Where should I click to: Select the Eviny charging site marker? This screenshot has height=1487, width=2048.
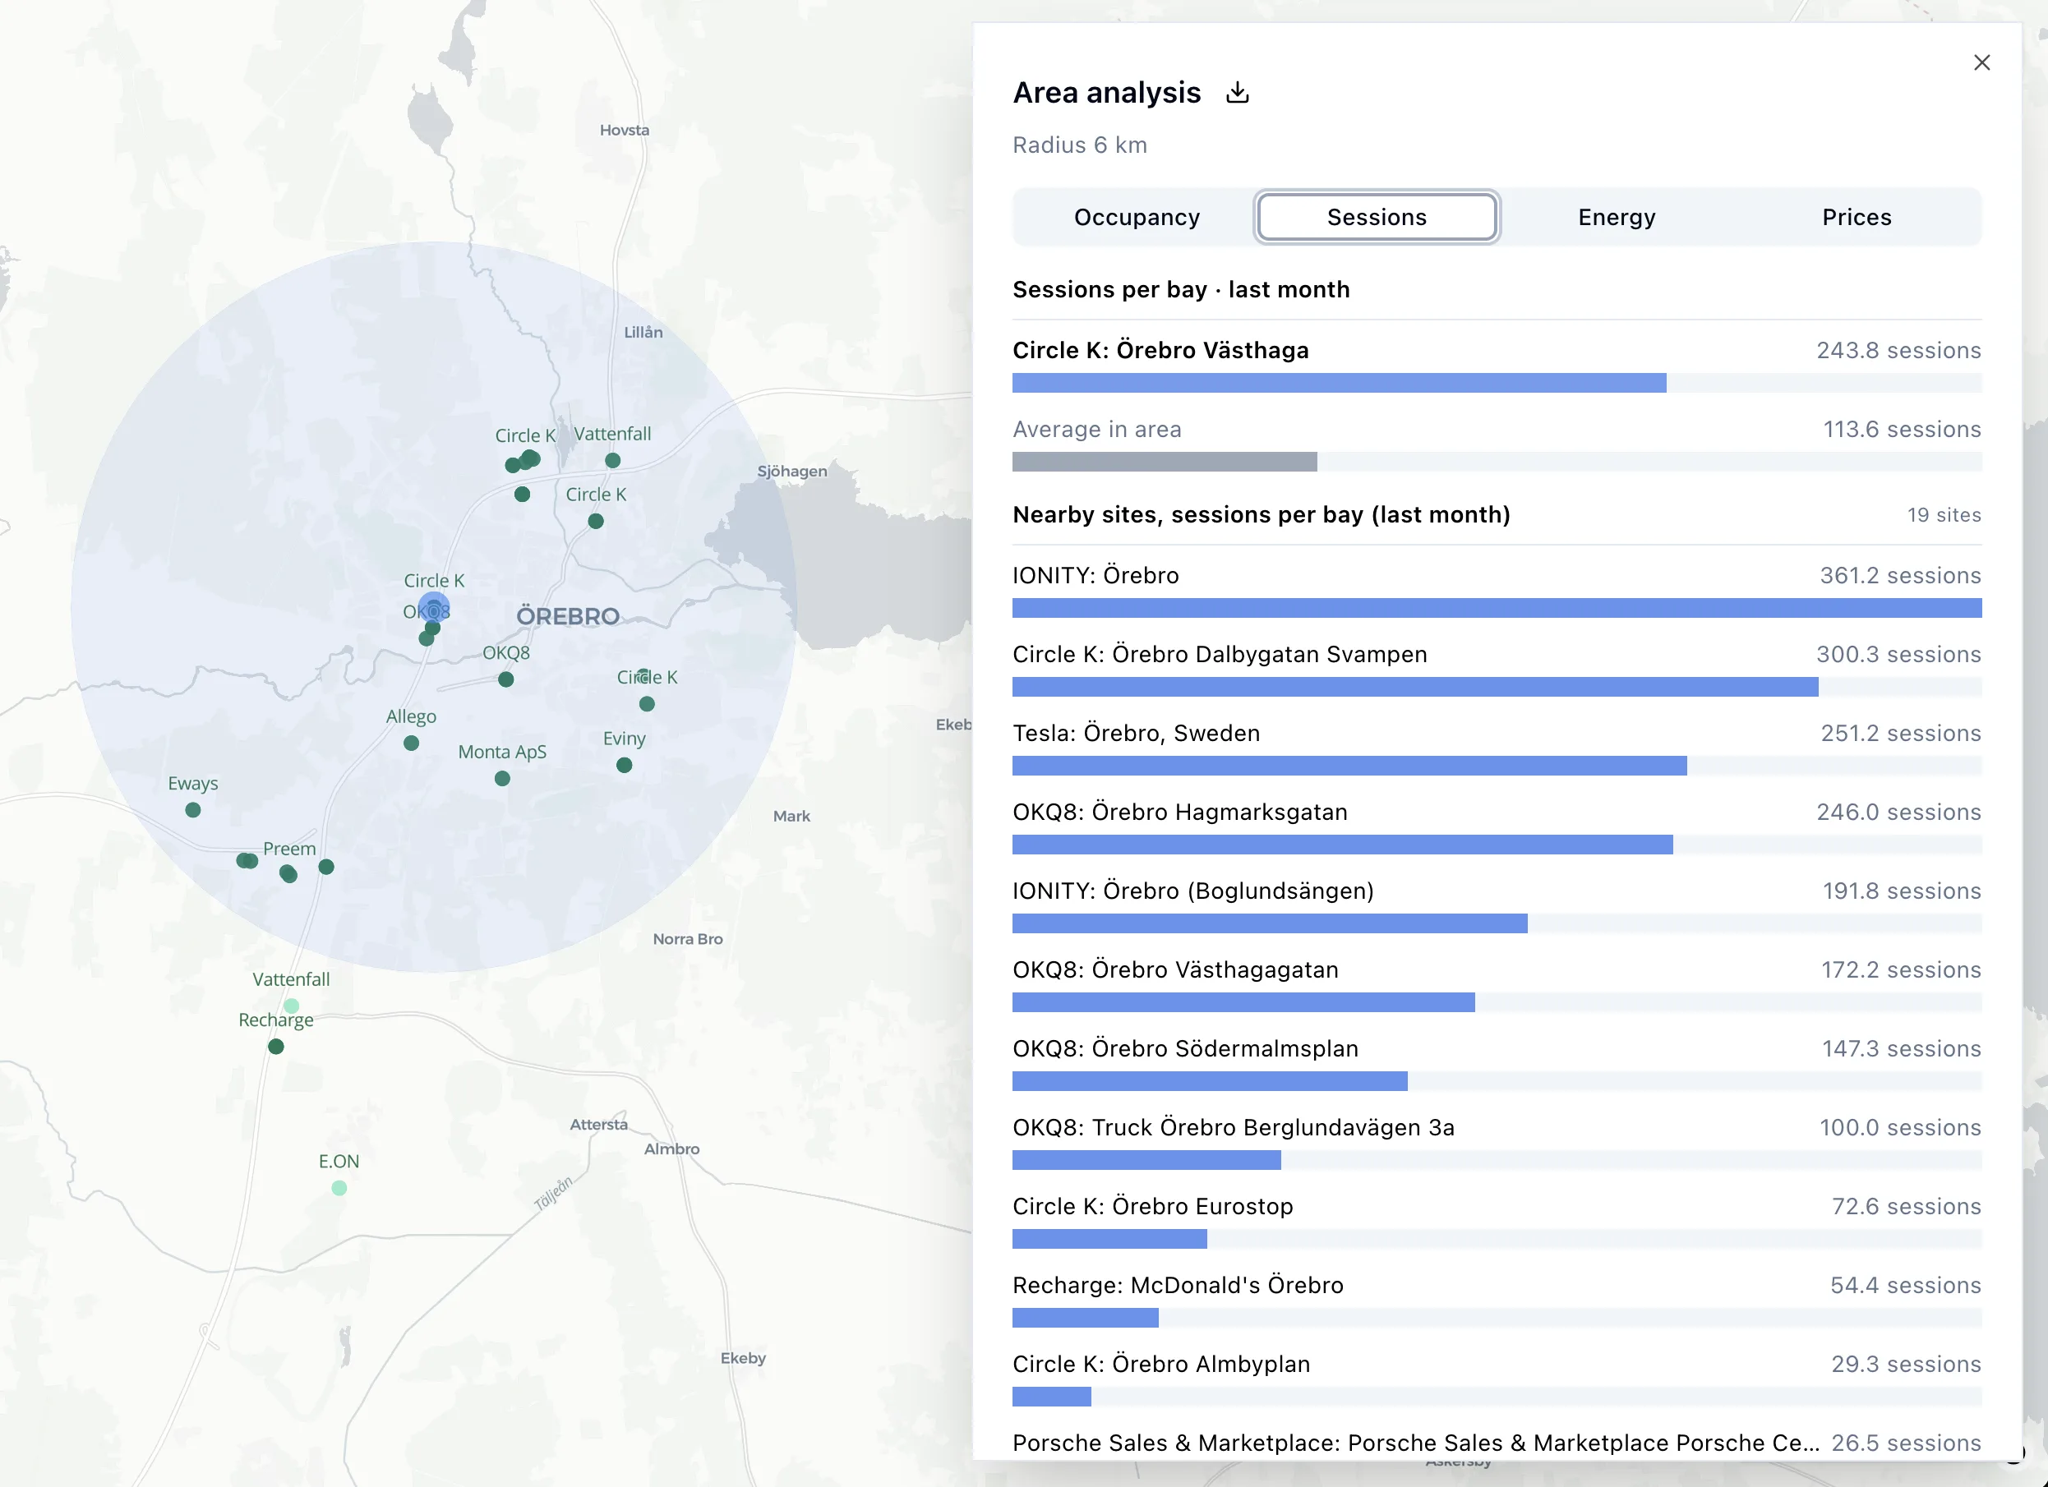[x=624, y=765]
